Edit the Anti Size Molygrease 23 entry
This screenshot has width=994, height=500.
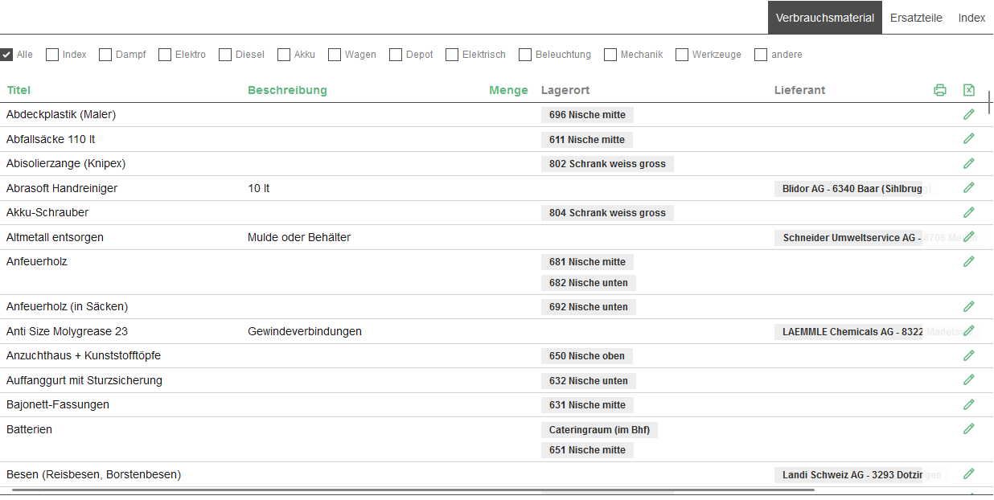968,330
